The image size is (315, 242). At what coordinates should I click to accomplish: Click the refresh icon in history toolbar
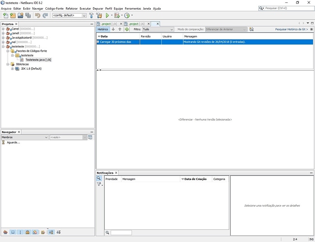point(127,30)
